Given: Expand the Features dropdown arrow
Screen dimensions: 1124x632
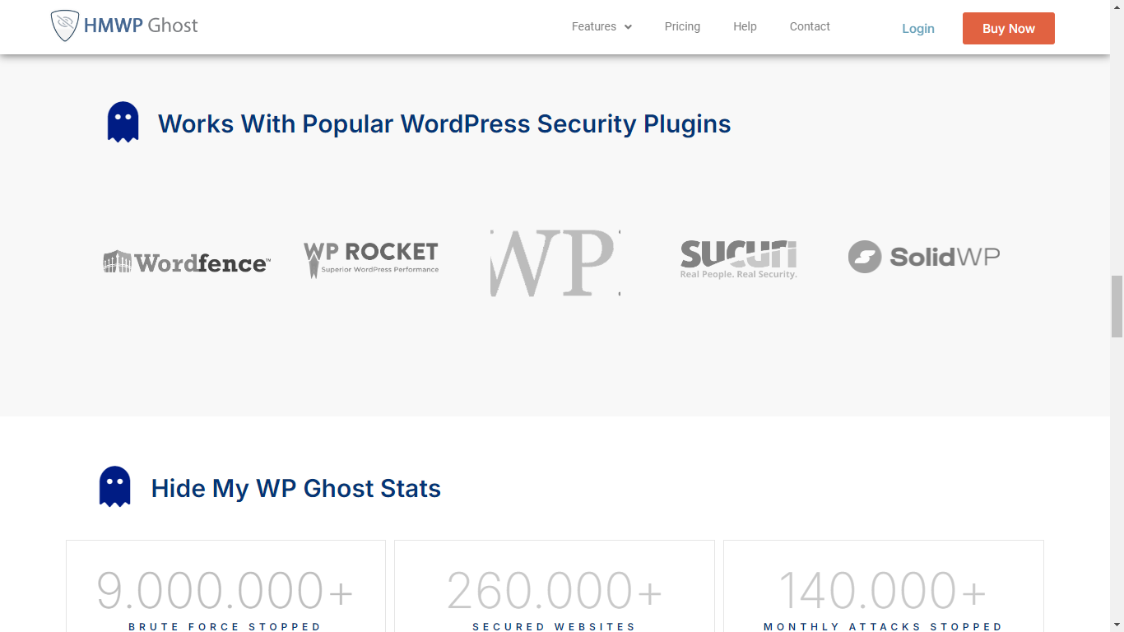Looking at the screenshot, I should [628, 27].
